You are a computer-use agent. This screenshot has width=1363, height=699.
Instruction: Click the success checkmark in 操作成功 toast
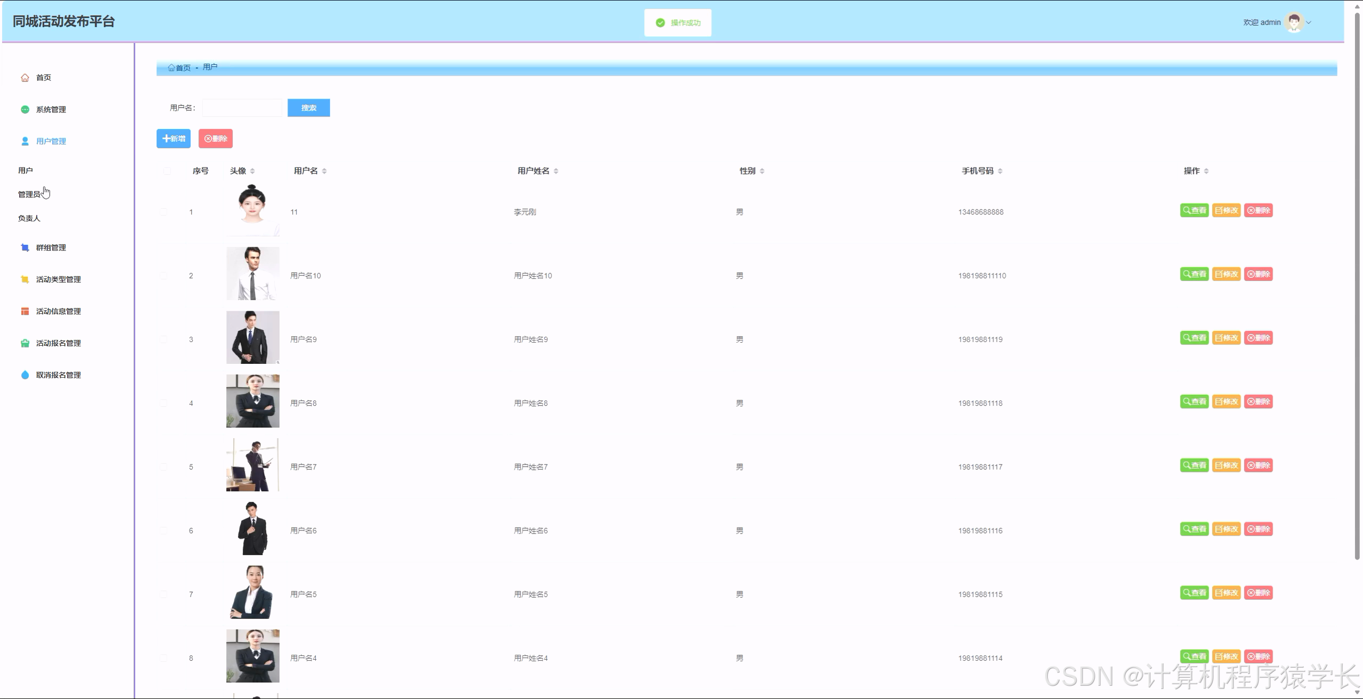[660, 23]
